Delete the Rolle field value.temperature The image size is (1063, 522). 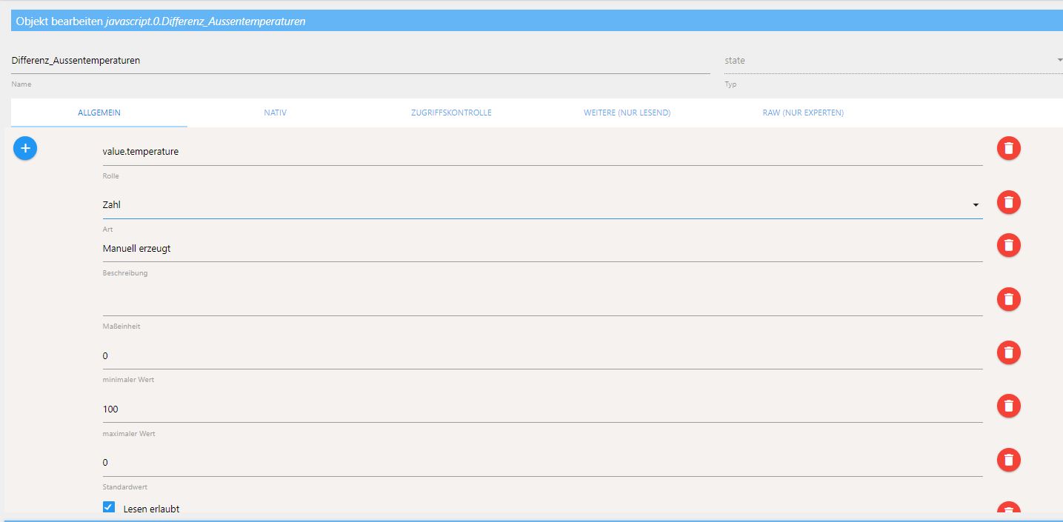click(1008, 148)
